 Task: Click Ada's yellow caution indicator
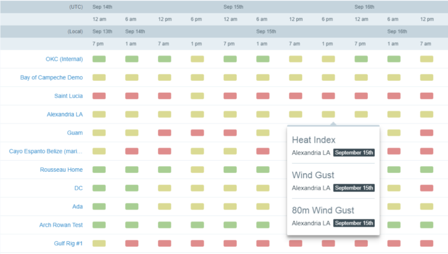164,206
